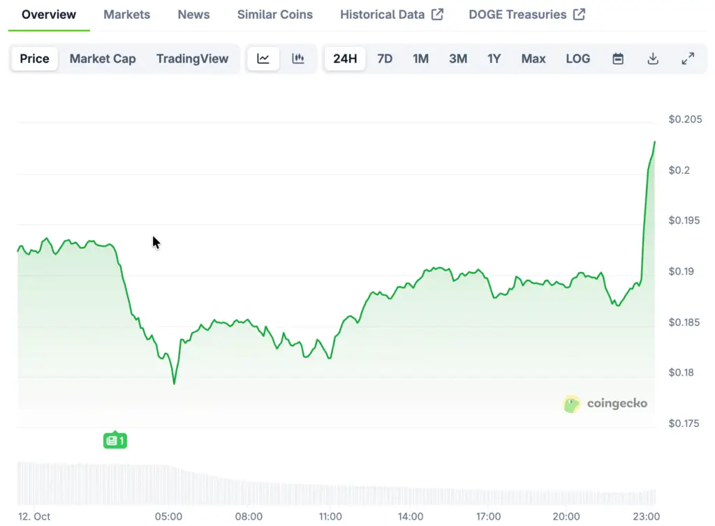Click the CoinGecko logo watermark
Screen dimensions: 715x526
coord(605,403)
